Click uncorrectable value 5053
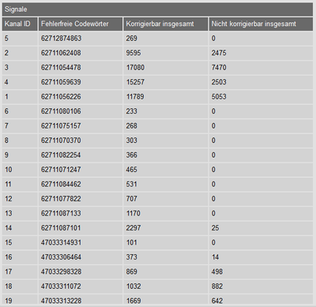This screenshot has height=307, width=316. [219, 97]
